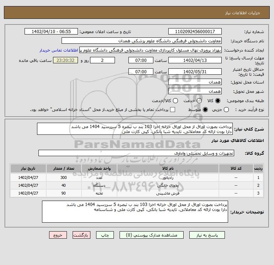
Task: Click the پاسخ به نیاز button
Action: click(x=207, y=235)
